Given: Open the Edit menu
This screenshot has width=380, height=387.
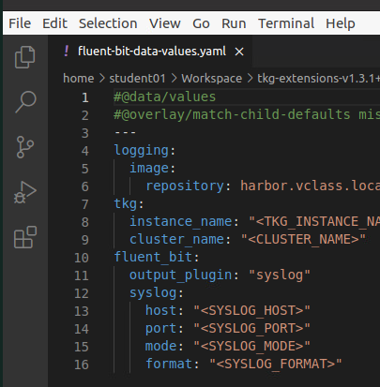Looking at the screenshot, I should (54, 23).
